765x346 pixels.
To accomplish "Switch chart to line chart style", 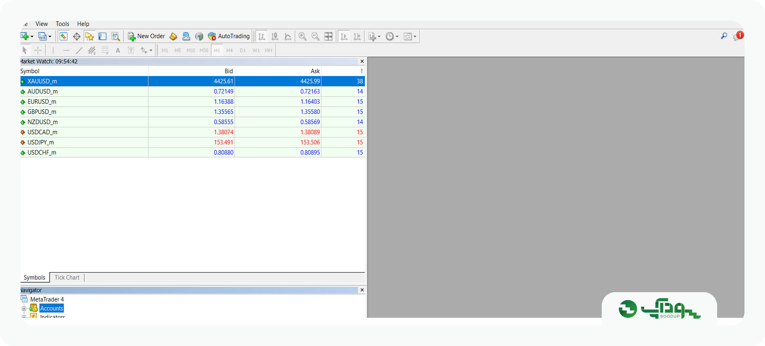I will coord(288,37).
